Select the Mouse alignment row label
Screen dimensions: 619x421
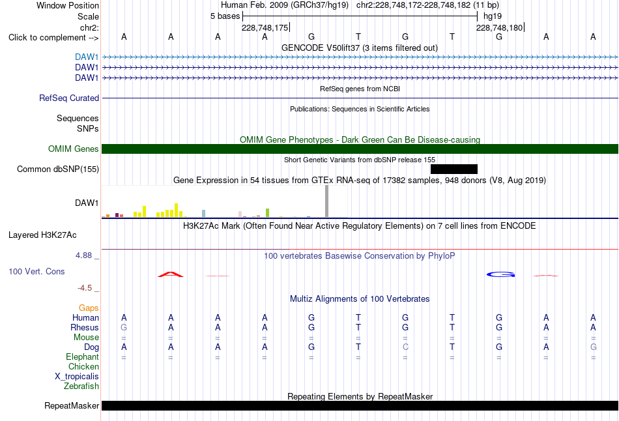point(86,338)
